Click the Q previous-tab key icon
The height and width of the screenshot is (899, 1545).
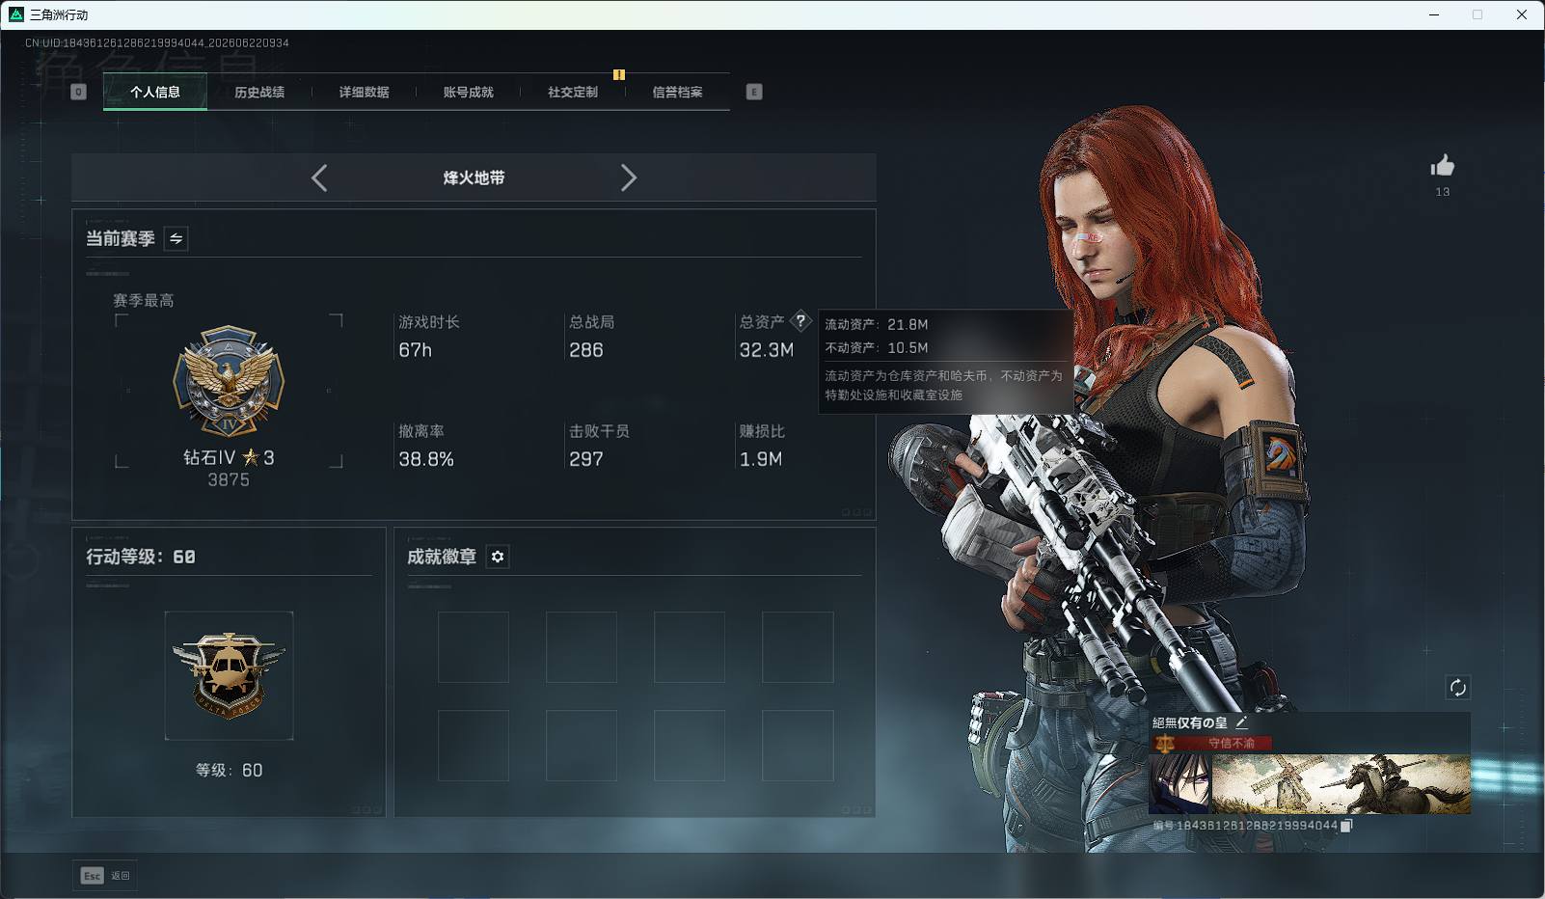click(x=79, y=92)
